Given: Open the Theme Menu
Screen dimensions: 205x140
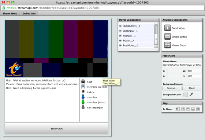Looking at the screenshot, I should tap(10, 13).
